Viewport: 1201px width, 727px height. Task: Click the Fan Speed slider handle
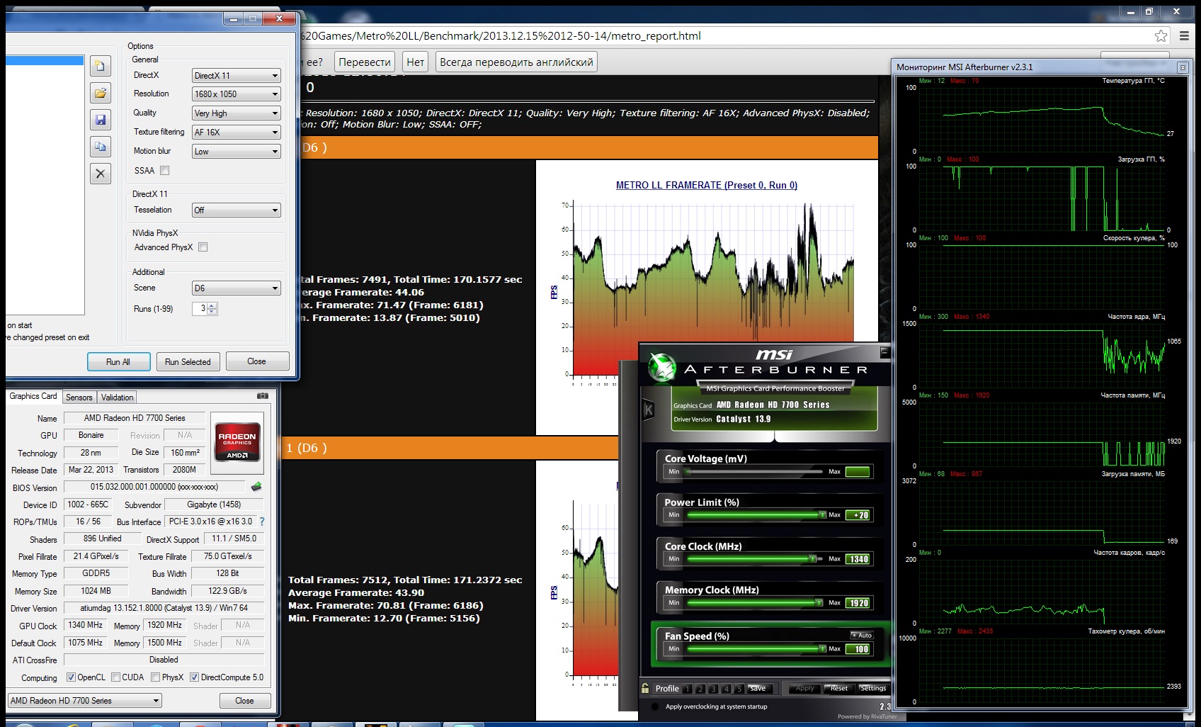click(823, 649)
